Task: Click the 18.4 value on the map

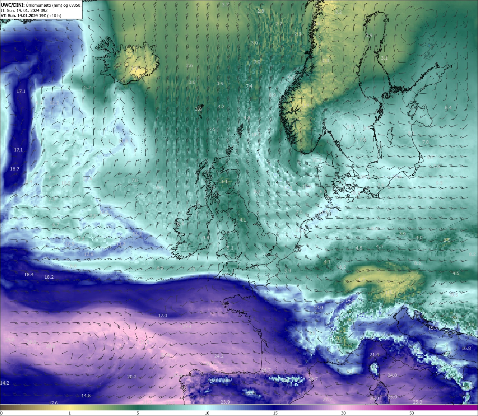Action: point(29,275)
